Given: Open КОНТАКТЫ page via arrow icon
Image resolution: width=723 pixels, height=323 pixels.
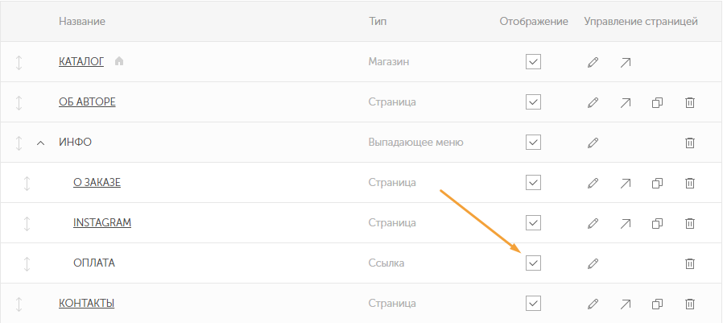Looking at the screenshot, I should point(626,304).
